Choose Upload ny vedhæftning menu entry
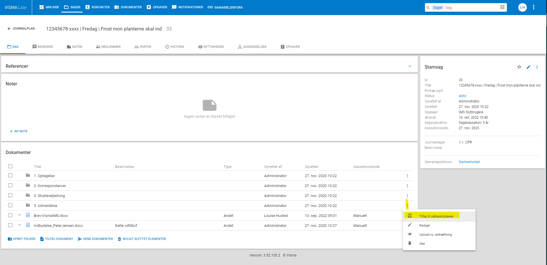 point(439,235)
